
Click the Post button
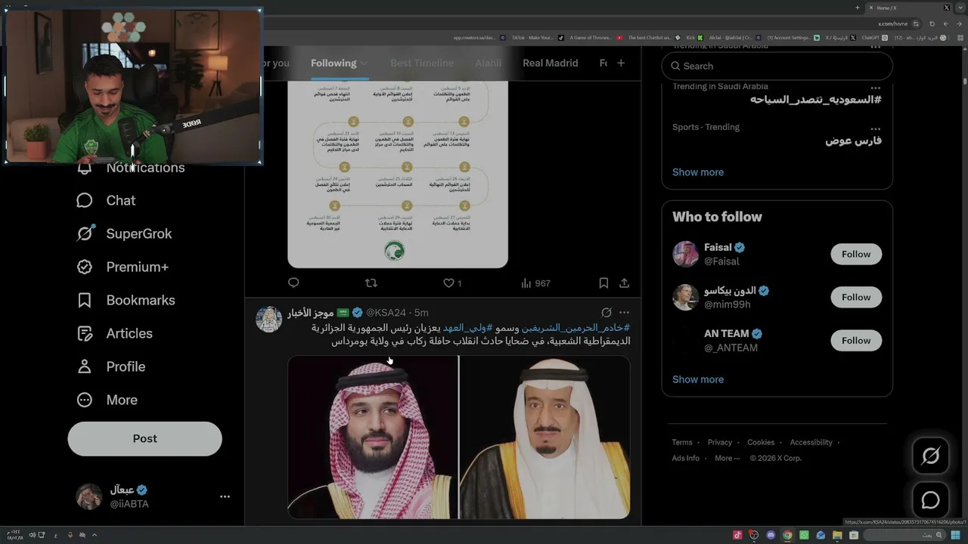coord(144,438)
